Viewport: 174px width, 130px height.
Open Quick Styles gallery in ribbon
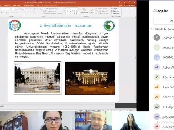91,11
